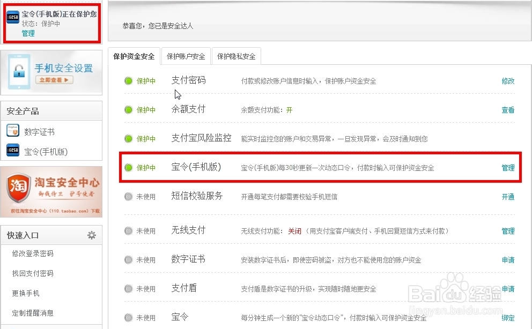Click 手机安全设置 banner title

tap(64, 68)
